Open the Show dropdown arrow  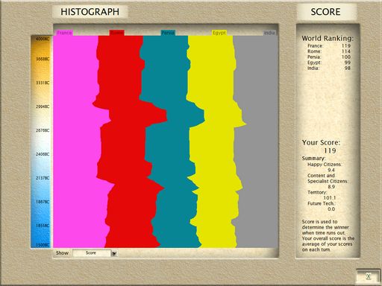click(x=114, y=253)
